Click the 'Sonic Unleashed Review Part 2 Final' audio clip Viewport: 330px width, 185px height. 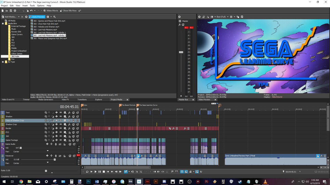276,160
